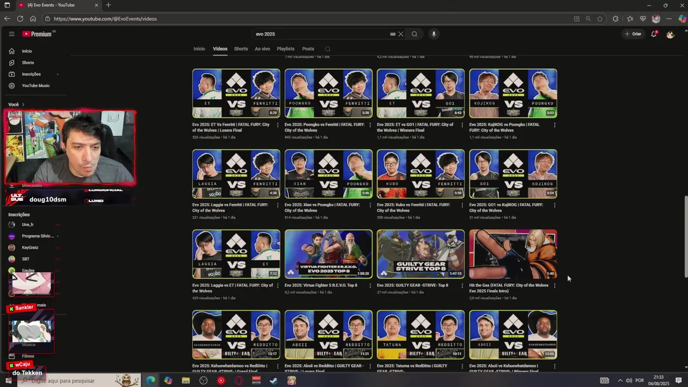Screen dimensions: 688x387
Task: Switch to the Shorts channel tab
Action: click(241, 49)
